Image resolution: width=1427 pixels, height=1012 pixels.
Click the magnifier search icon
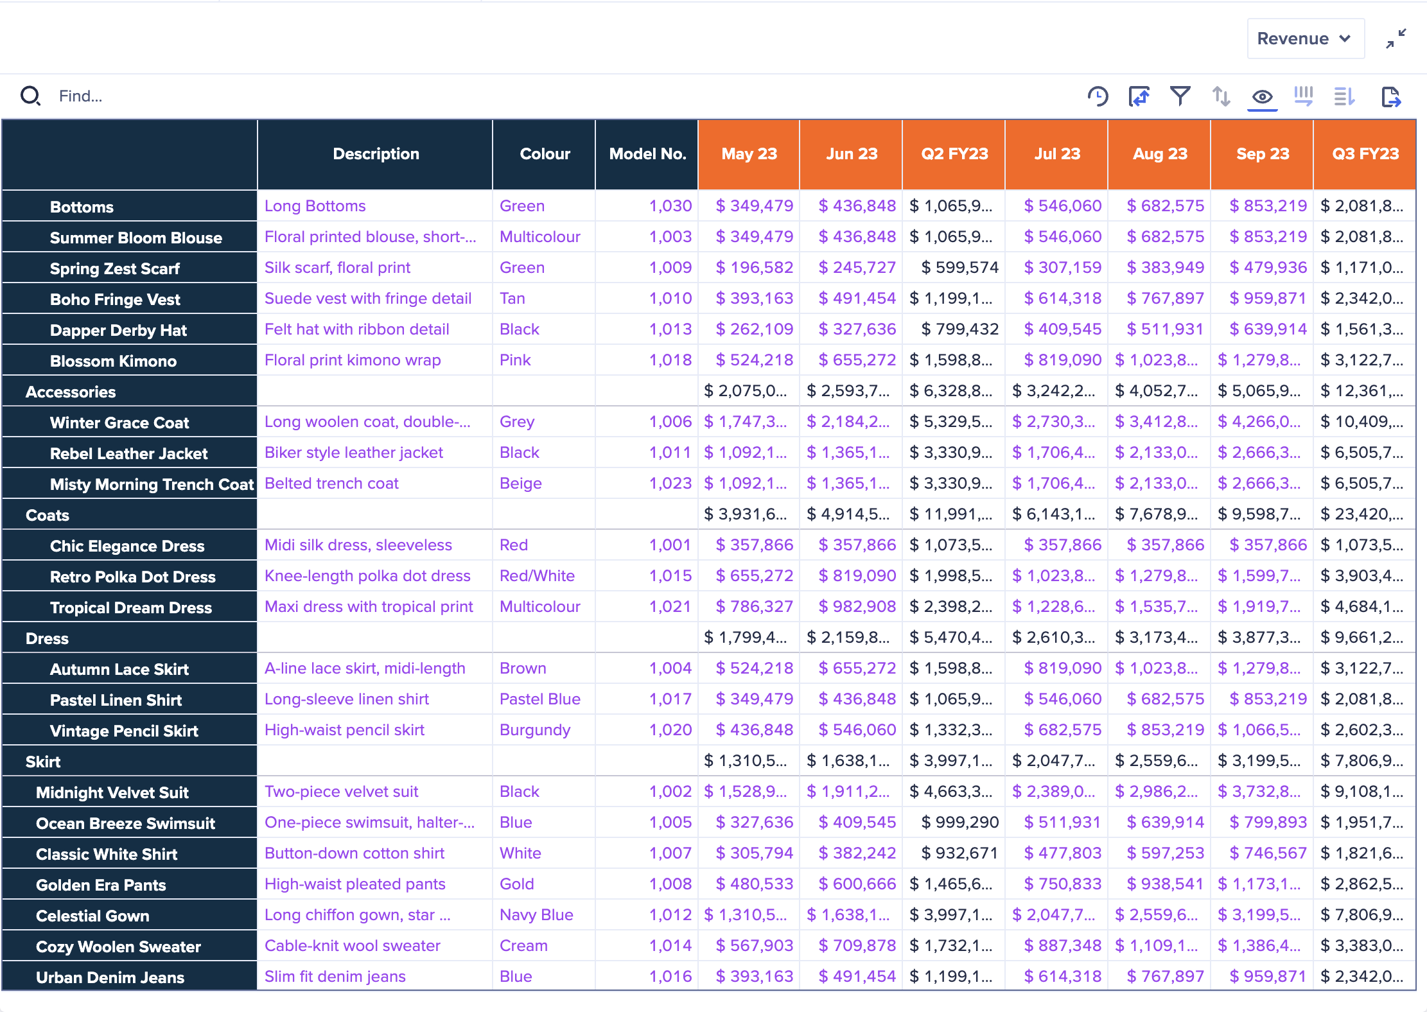click(30, 96)
